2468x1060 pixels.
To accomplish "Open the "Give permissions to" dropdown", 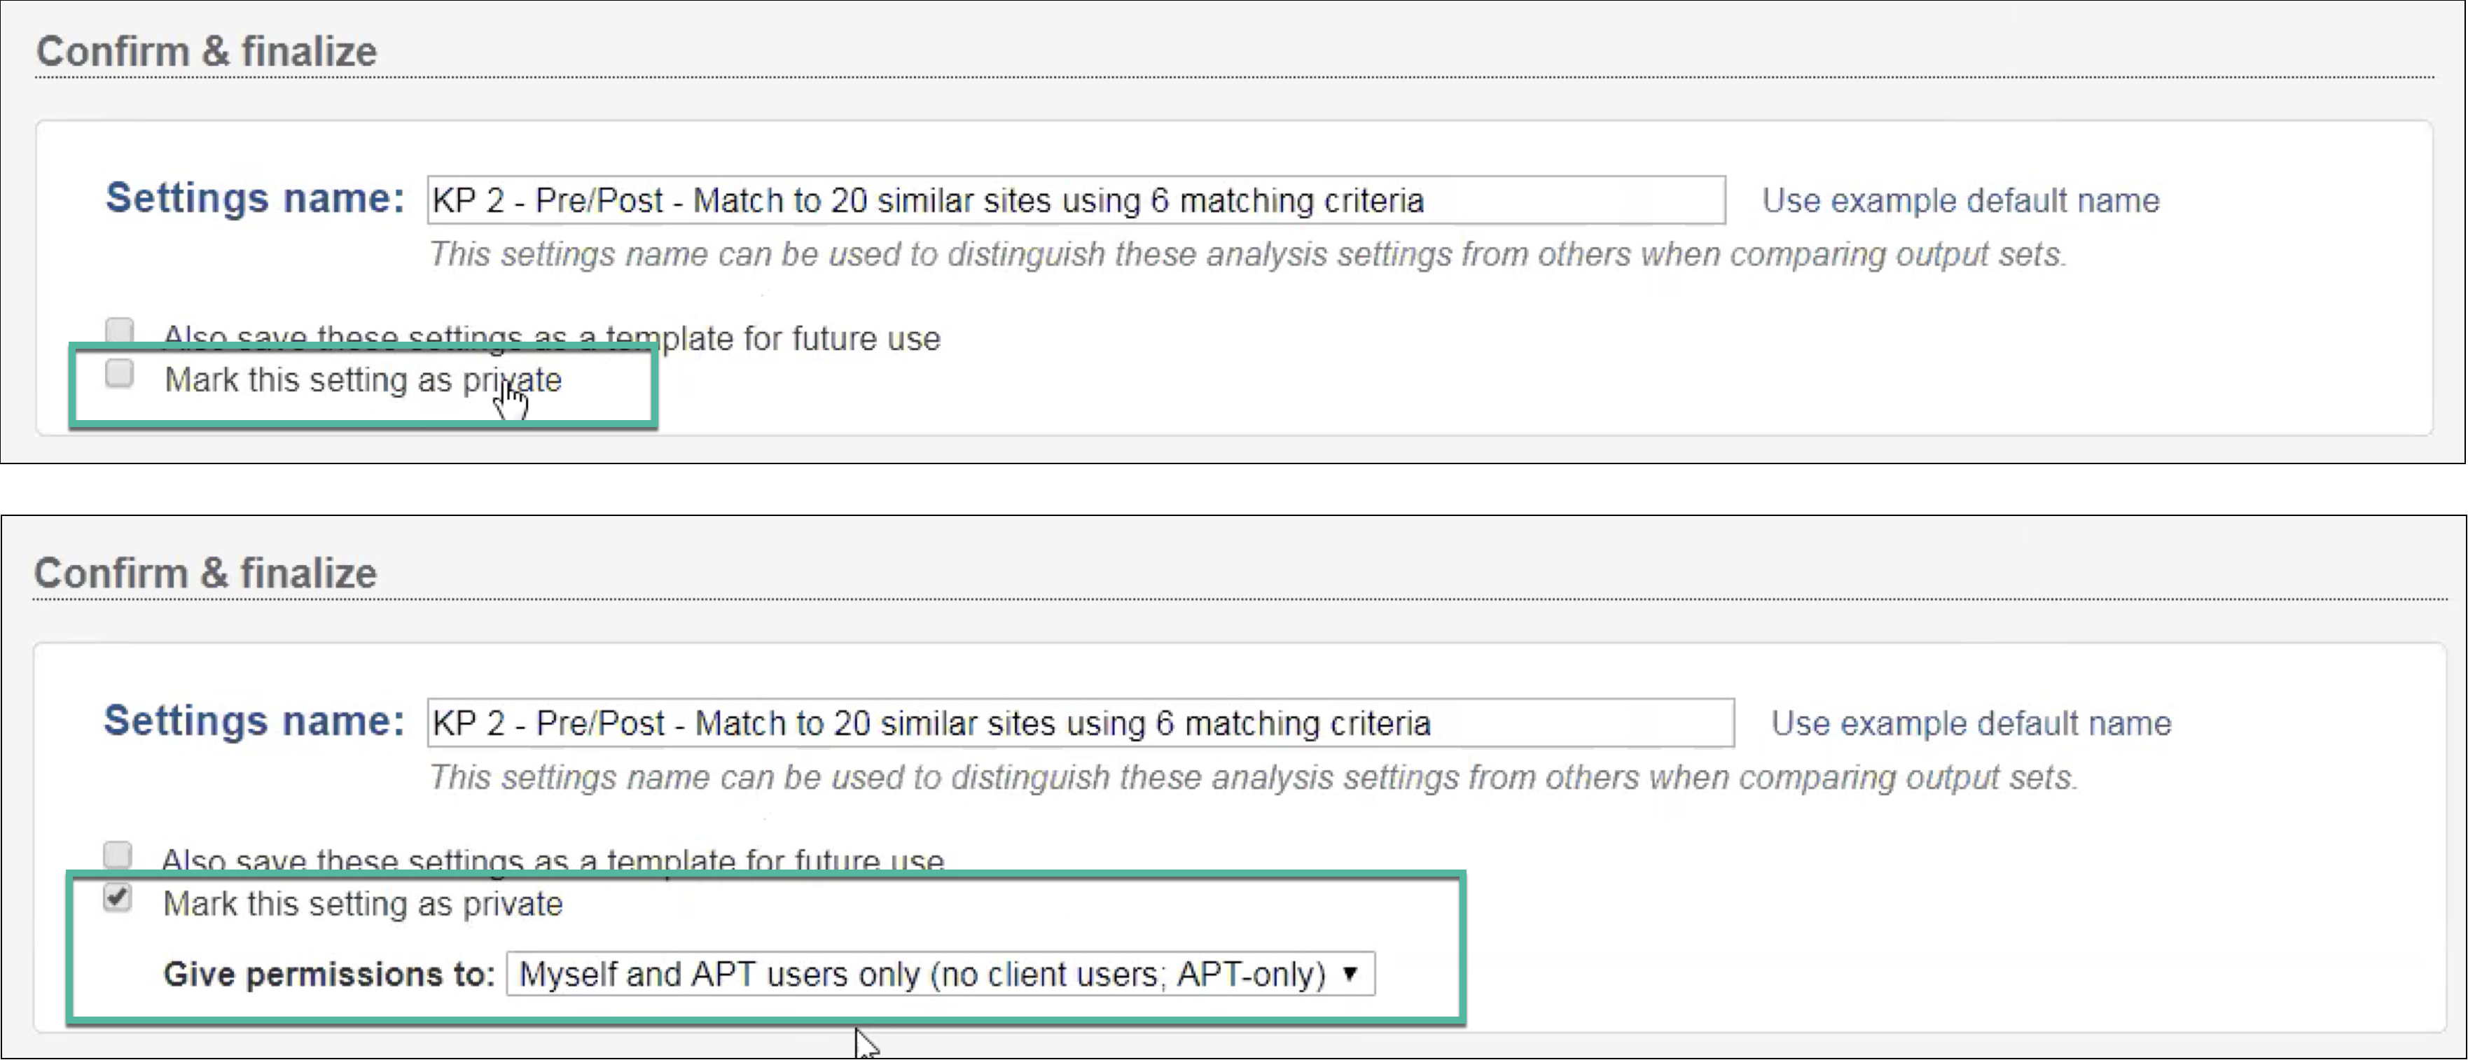I will click(939, 974).
